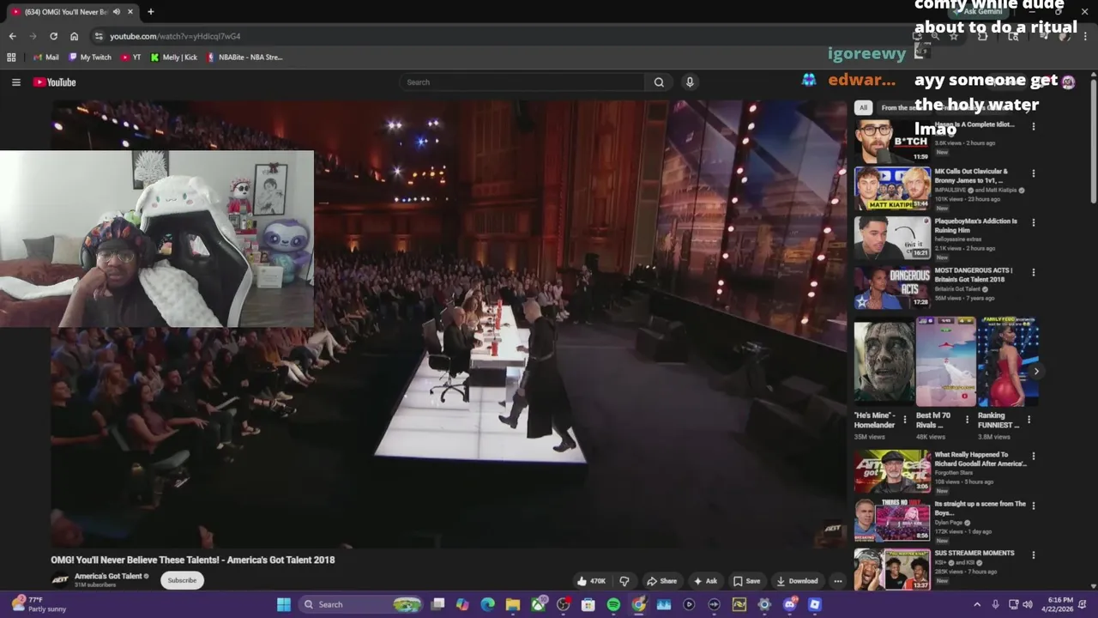Reload the YouTube page
The width and height of the screenshot is (1098, 618).
(x=53, y=36)
